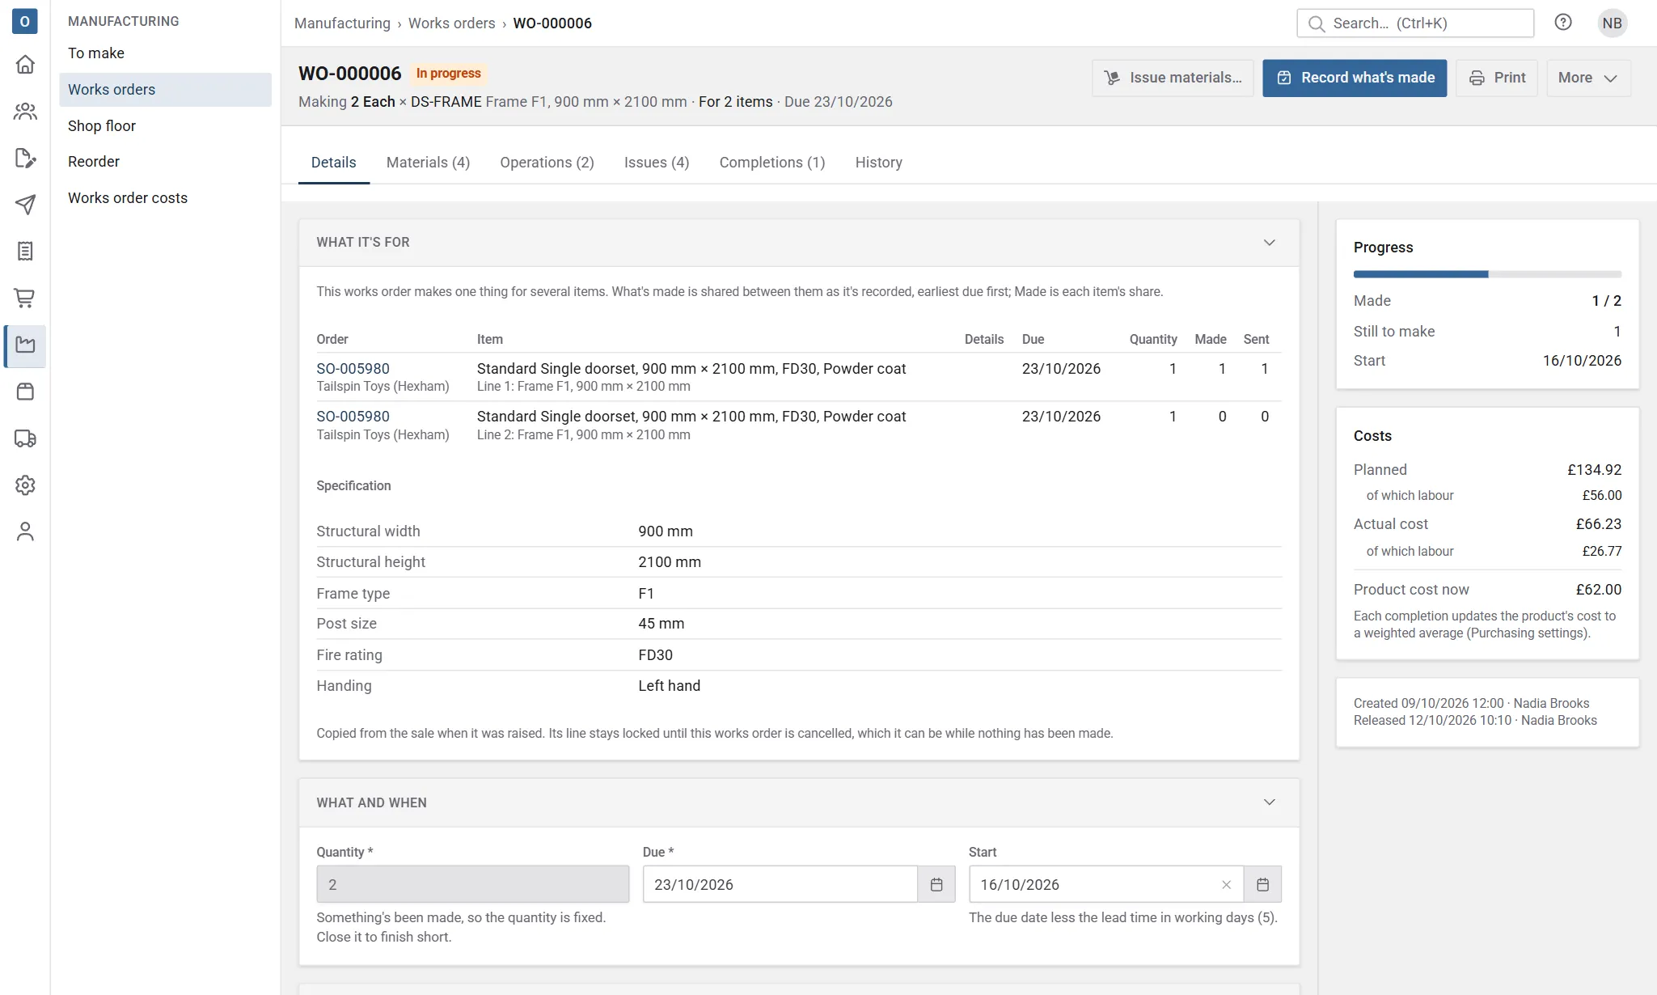Collapse the What And When section

[x=1270, y=802]
